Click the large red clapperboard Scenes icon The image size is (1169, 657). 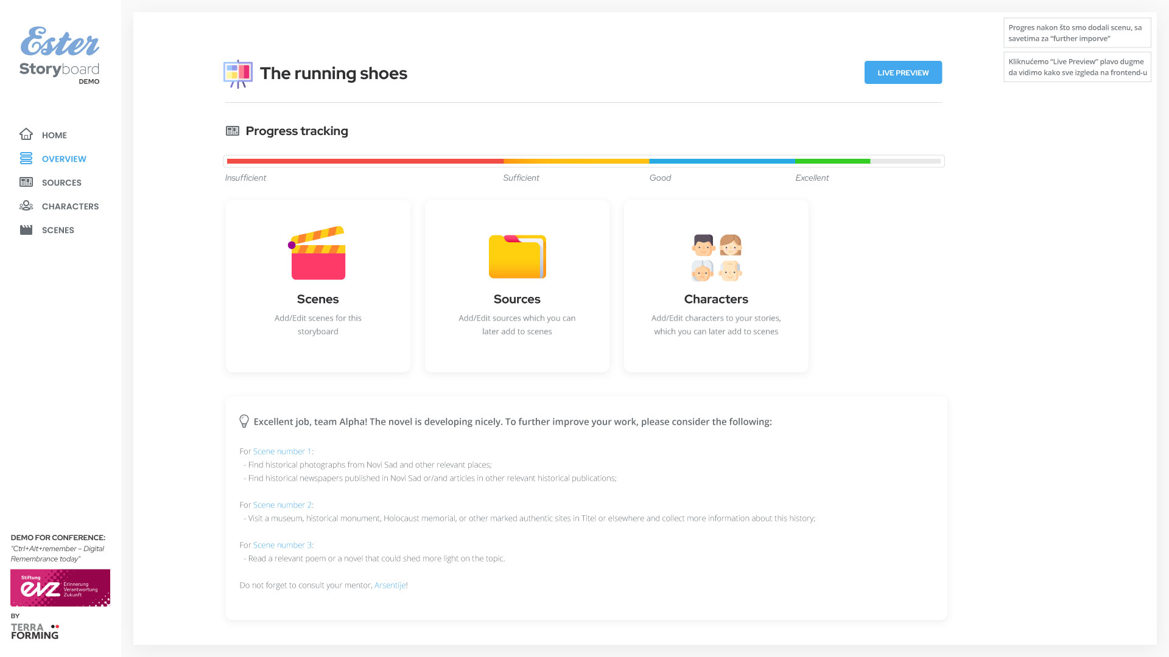317,253
